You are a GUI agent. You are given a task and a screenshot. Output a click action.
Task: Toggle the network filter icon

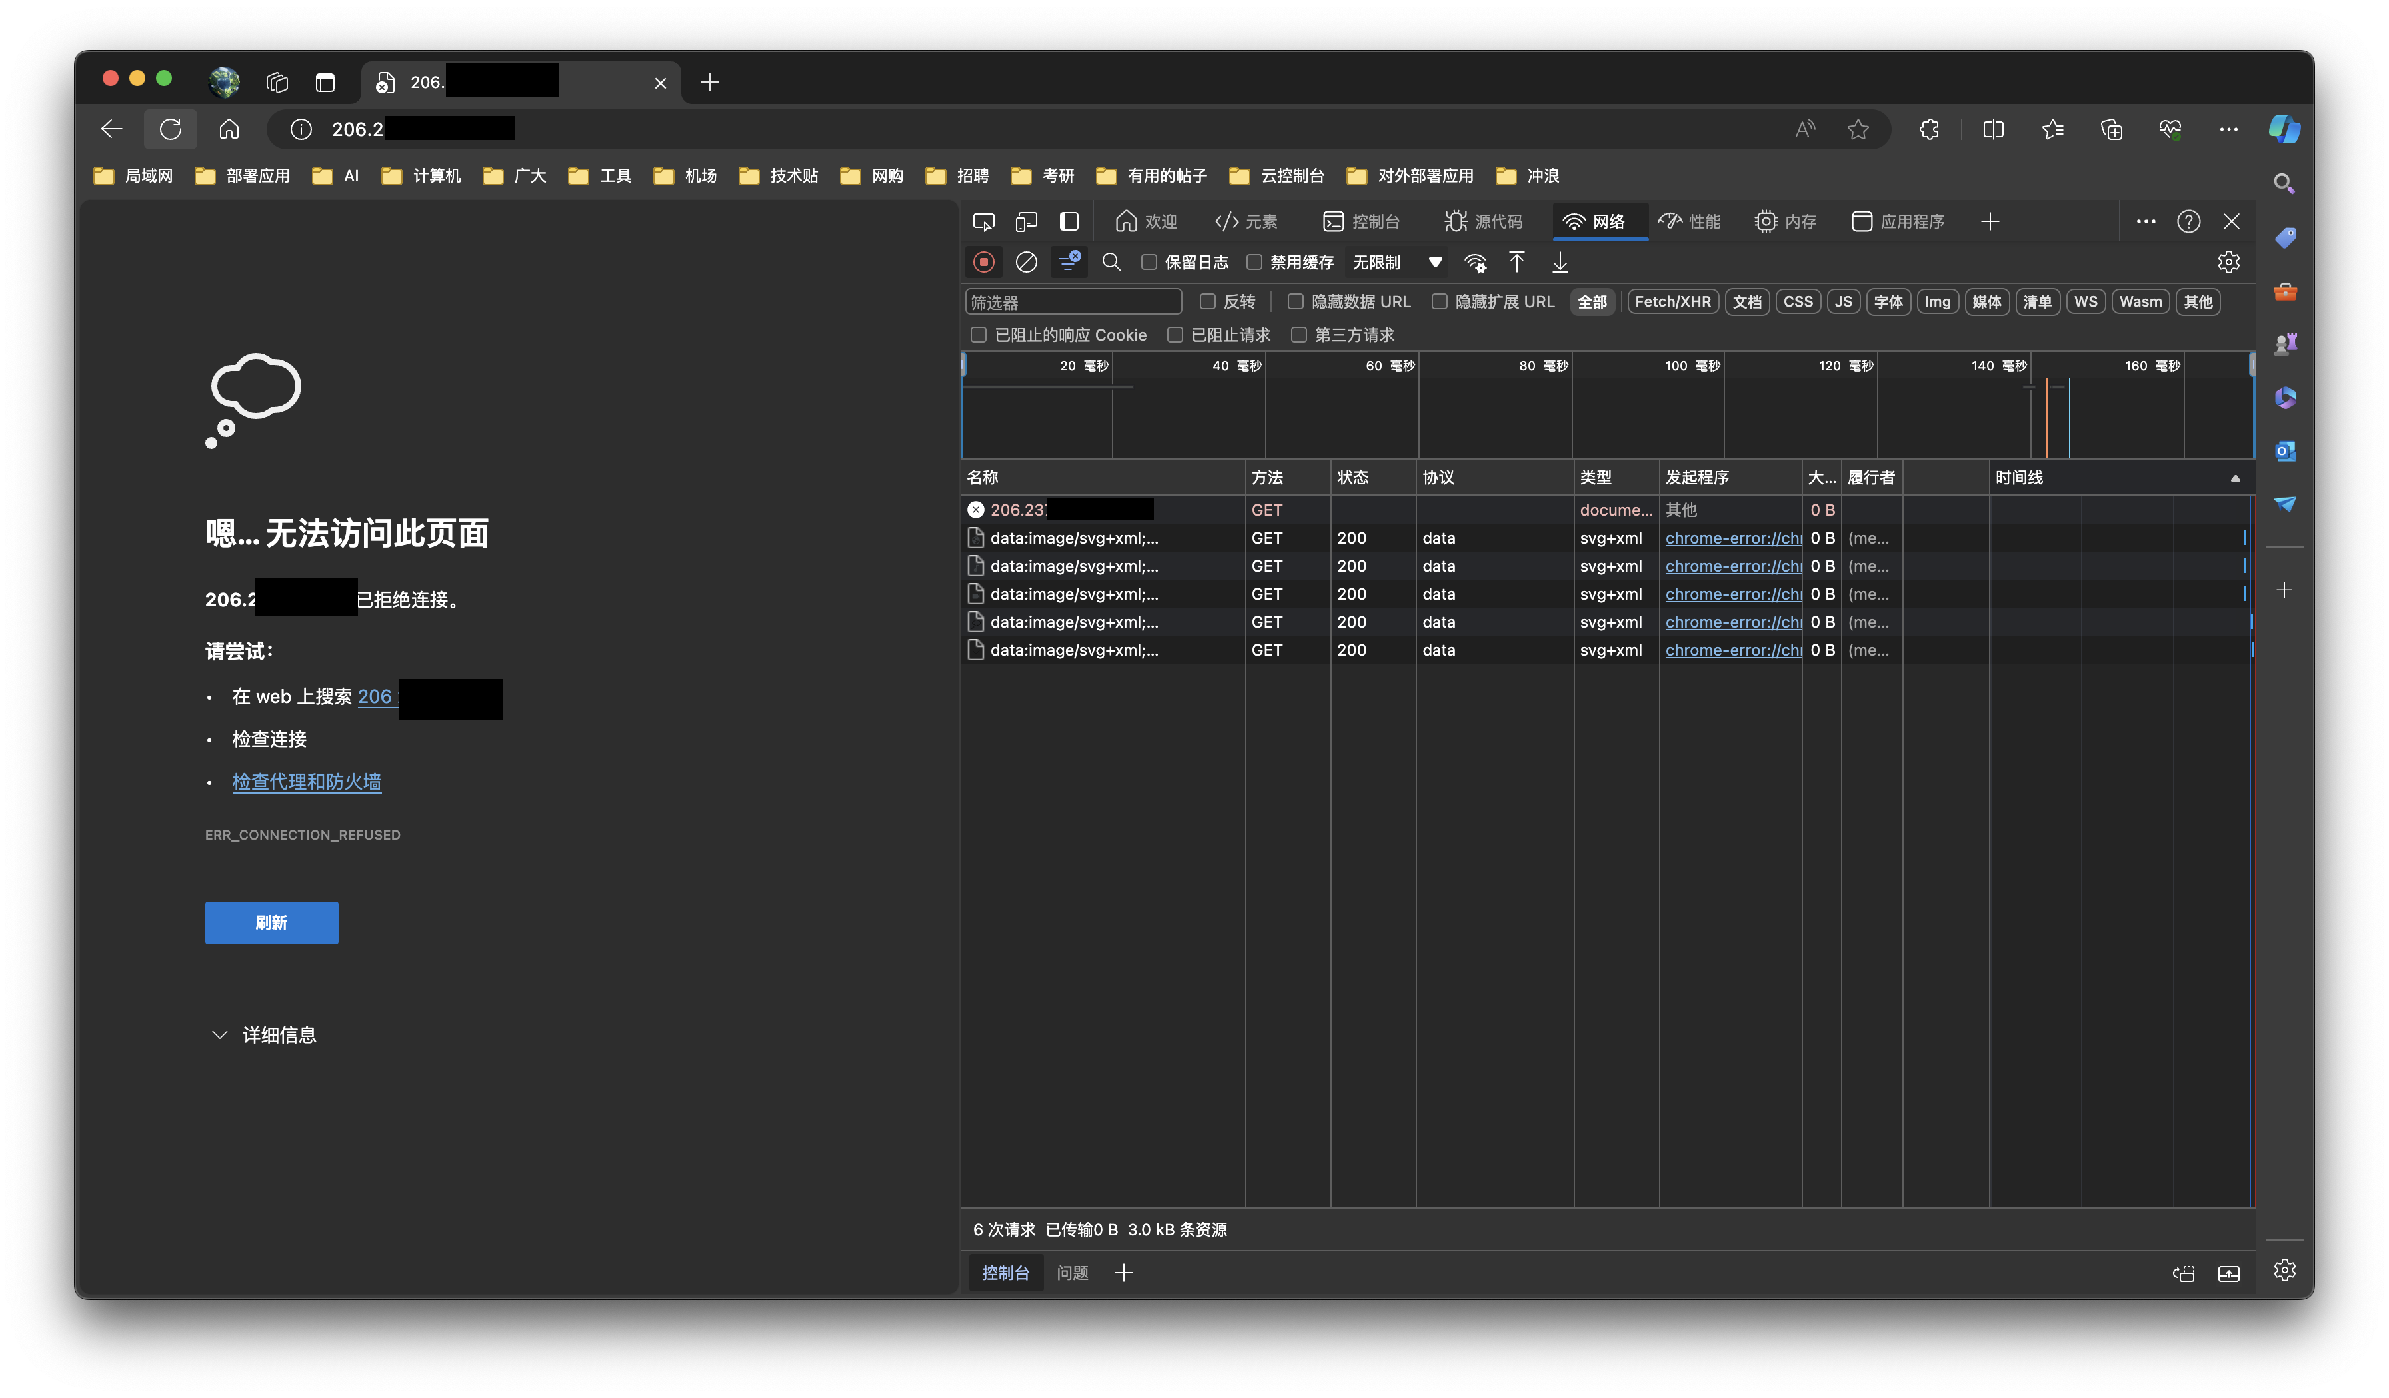click(1069, 262)
